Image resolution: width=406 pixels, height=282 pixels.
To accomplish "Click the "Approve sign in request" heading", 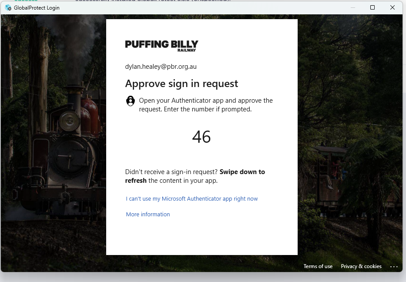I will pos(181,84).
